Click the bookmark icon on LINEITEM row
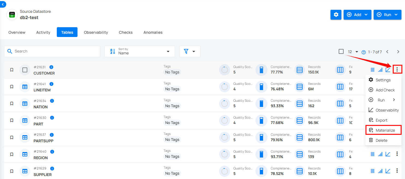Screen dimensions: 405x179 (12, 87)
